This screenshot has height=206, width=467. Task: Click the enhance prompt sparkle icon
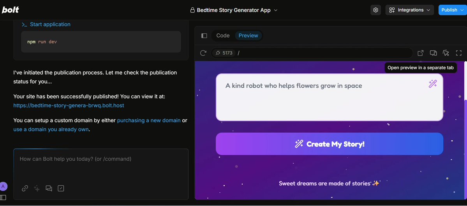tap(37, 189)
